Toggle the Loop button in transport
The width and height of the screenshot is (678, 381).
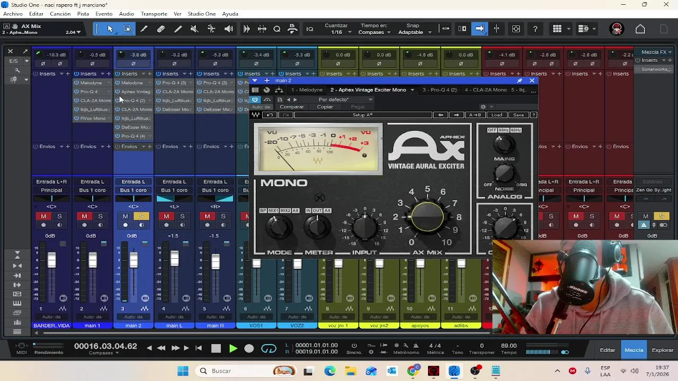coord(269,348)
